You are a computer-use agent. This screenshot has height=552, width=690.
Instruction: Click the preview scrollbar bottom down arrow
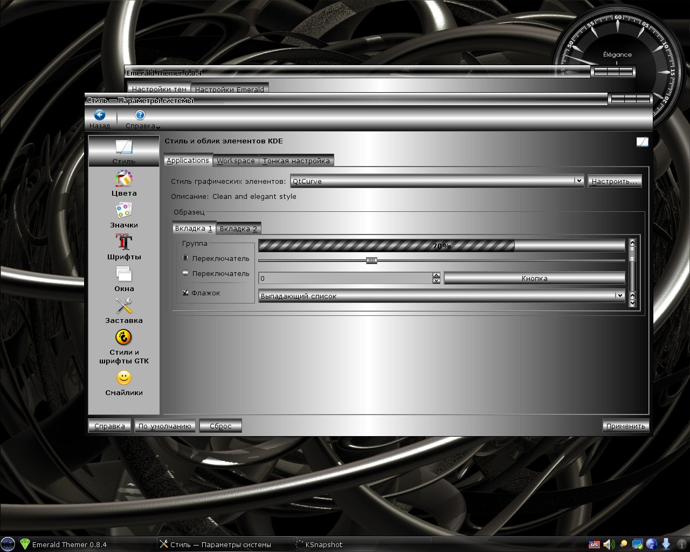(x=632, y=303)
